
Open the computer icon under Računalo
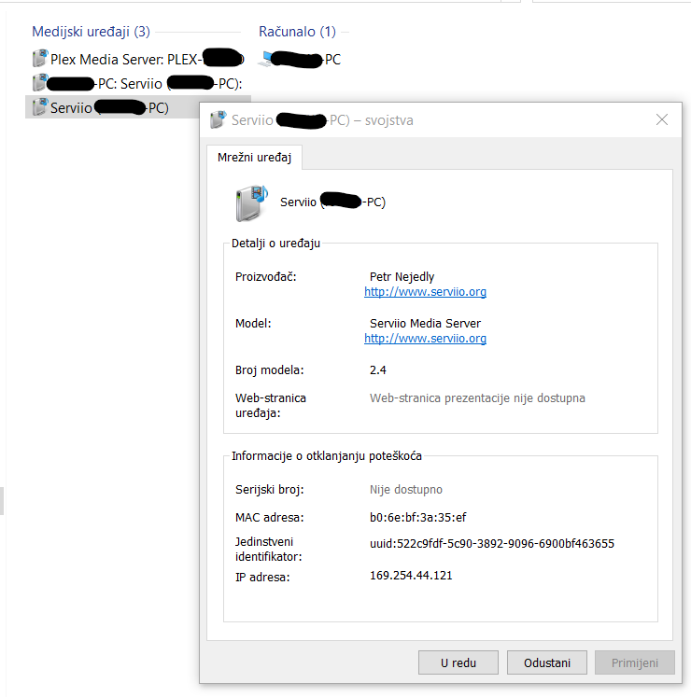pos(267,59)
